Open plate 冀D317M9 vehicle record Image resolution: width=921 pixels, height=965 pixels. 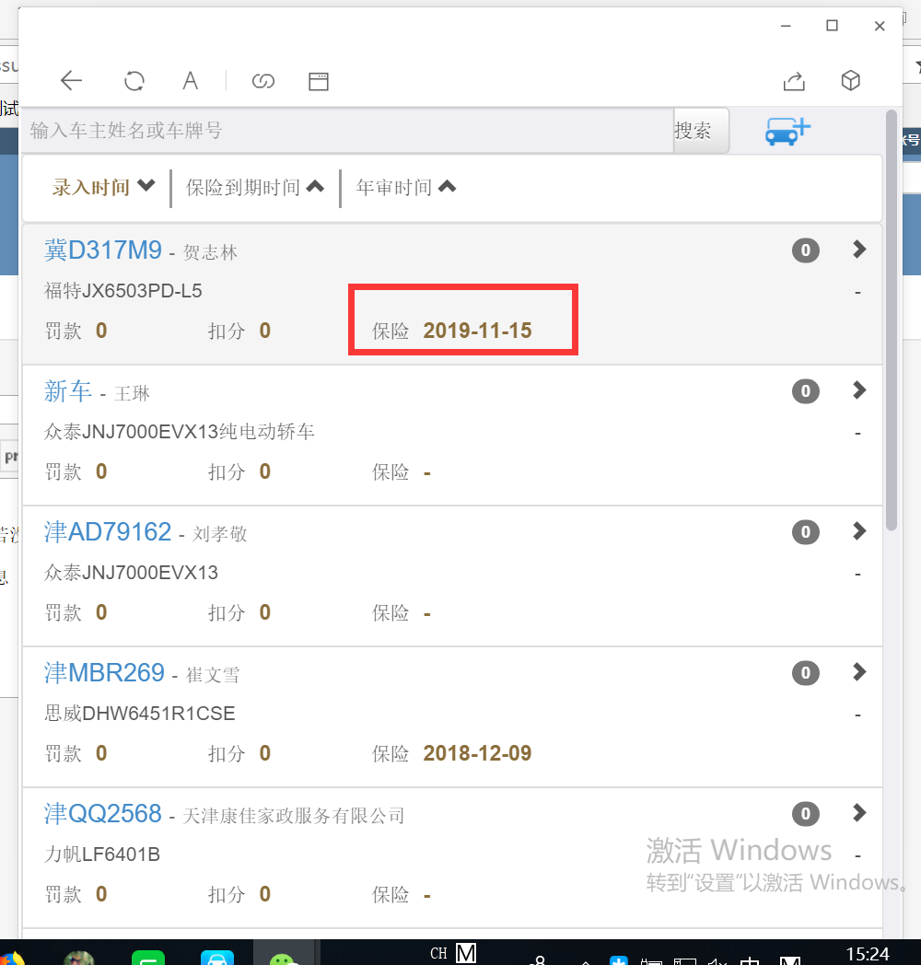click(103, 250)
